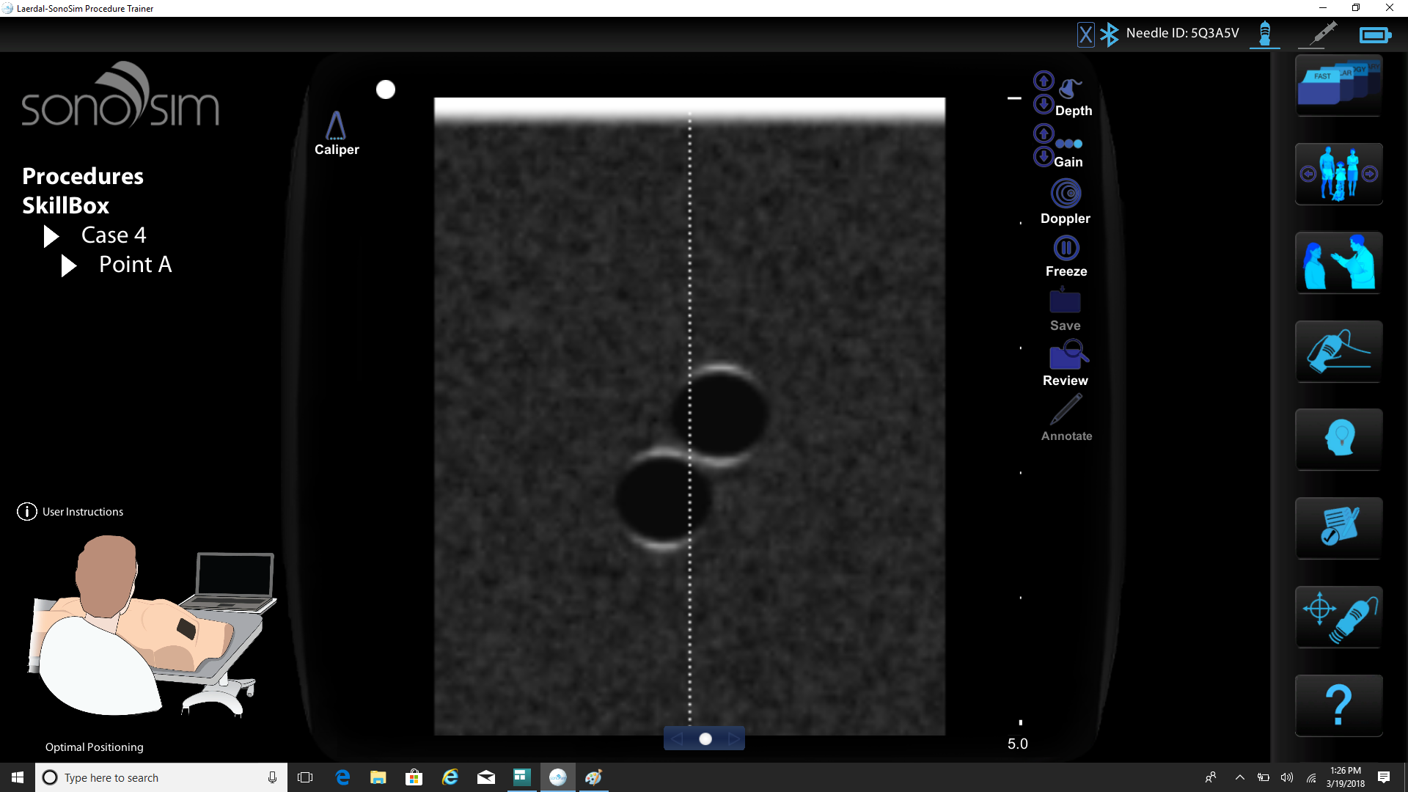Select the Caliper measurement tool
This screenshot has width=1408, height=792.
[337, 132]
